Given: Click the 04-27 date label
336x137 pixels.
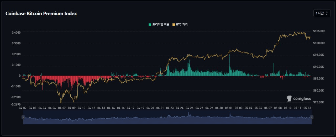Looking at the screenshot, I should [199, 108].
